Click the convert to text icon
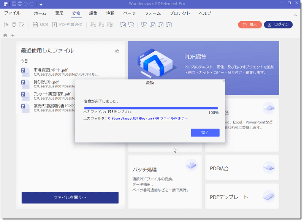Screen dimensions: 304x222 pyautogui.click(x=131, y=25)
